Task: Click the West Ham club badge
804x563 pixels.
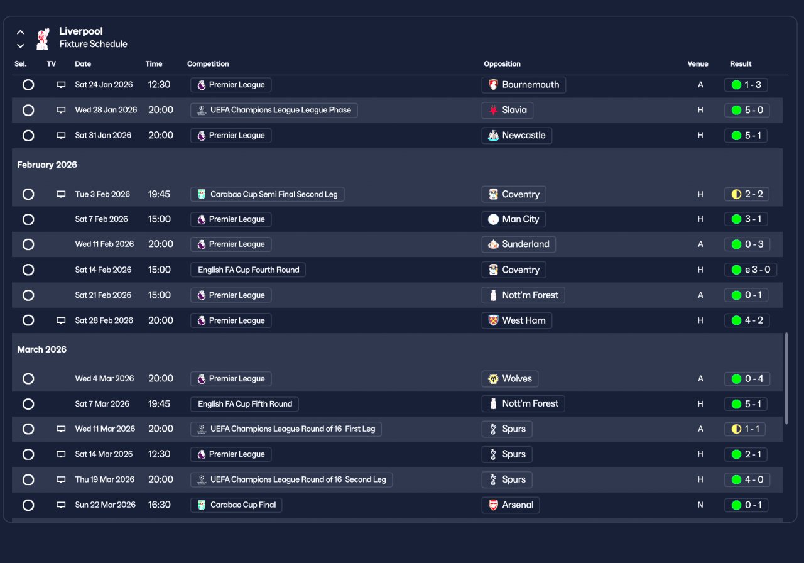Action: tap(493, 320)
